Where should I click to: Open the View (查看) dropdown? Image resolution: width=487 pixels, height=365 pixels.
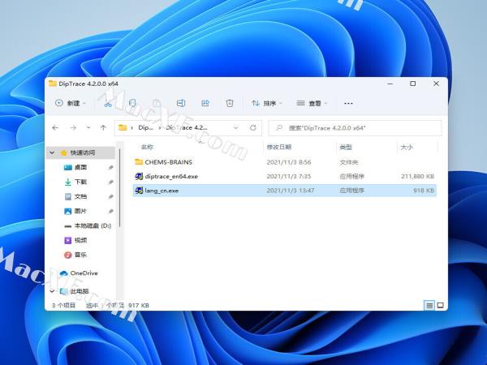(x=312, y=103)
